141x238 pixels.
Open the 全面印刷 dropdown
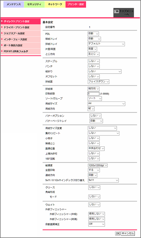click(x=94, y=170)
